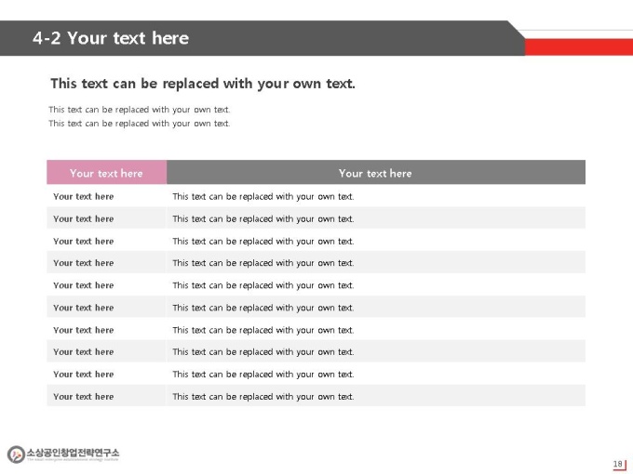
Task: Click the circular logo icon at bottom left
Action: pos(16,454)
